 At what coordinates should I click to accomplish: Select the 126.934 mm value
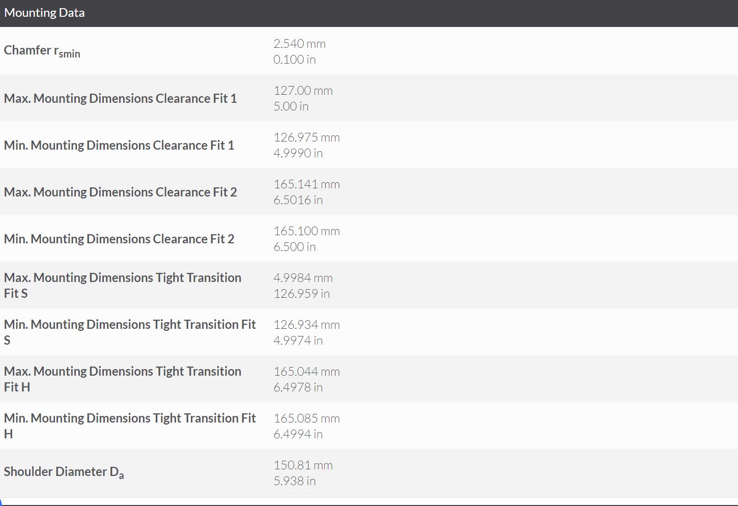pyautogui.click(x=306, y=325)
